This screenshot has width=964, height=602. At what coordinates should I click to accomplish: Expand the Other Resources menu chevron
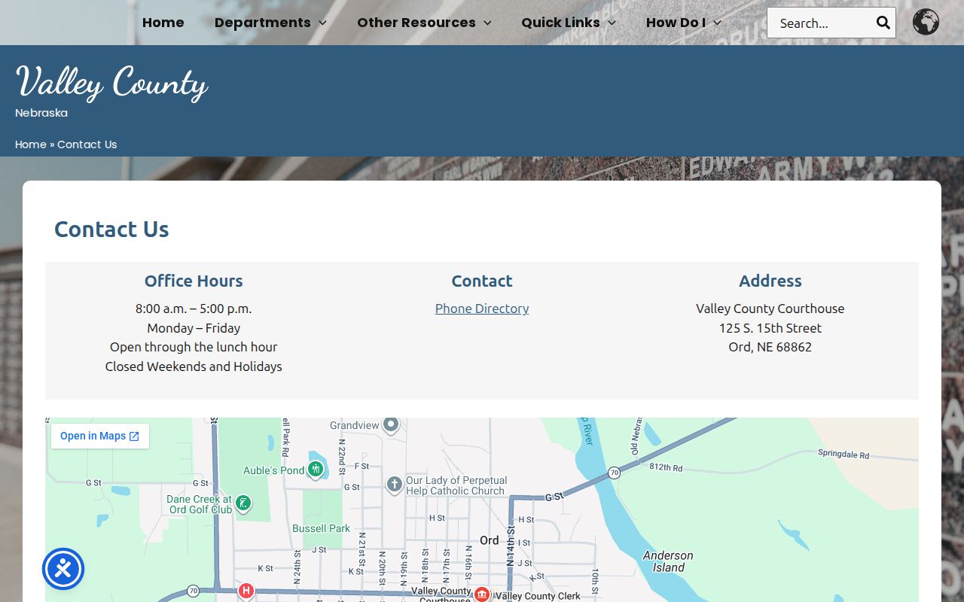[x=487, y=23]
